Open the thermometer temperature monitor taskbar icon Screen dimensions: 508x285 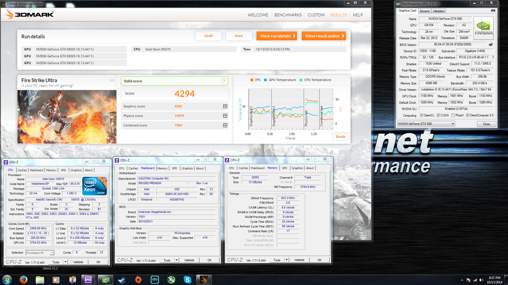tap(72, 280)
